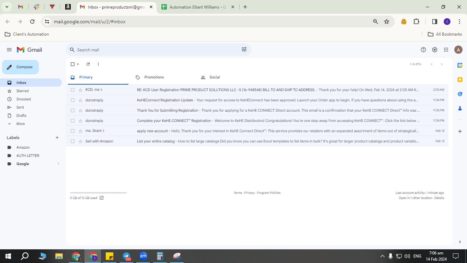Open the Starred folder
Viewport: 467px width, 263px height.
(23, 91)
